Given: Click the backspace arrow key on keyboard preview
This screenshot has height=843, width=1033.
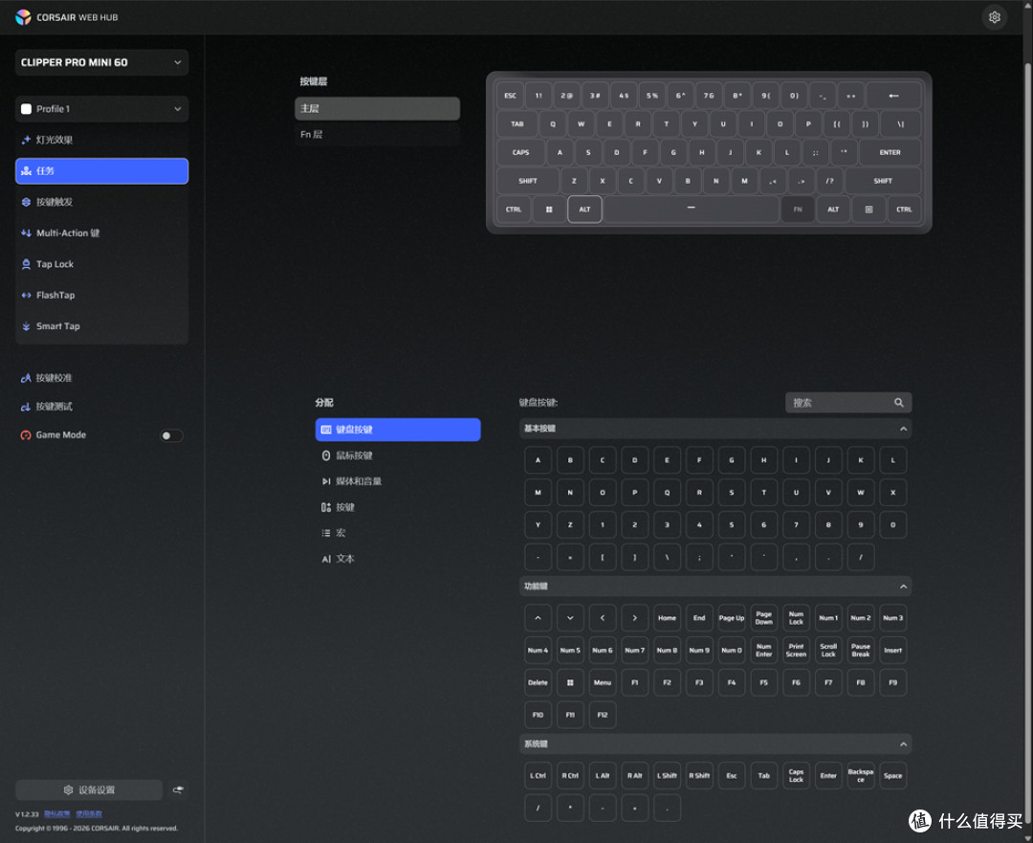Looking at the screenshot, I should (x=893, y=96).
